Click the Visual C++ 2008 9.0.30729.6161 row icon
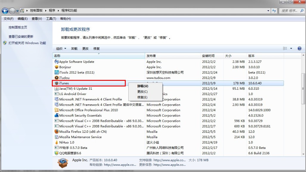 pos(56,126)
